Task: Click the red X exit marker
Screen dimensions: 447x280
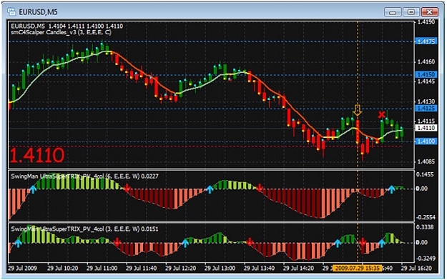Action: pos(382,115)
